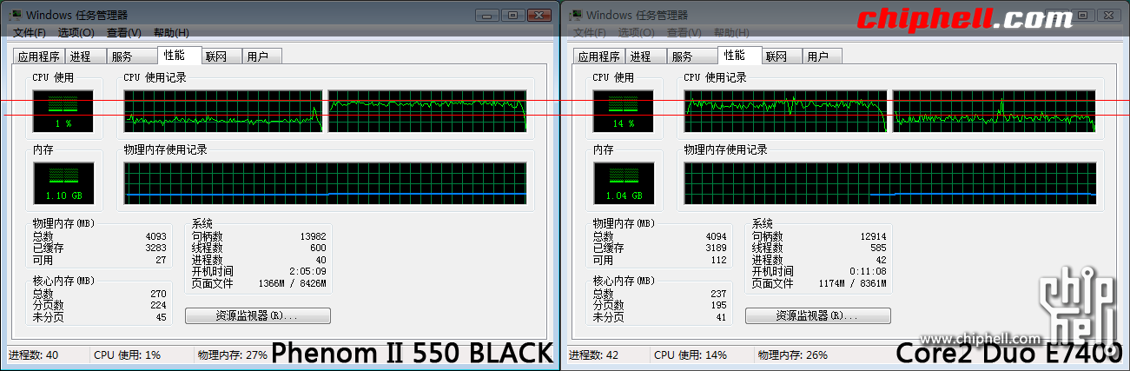This screenshot has width=1130, height=371.
Task: Click 线程数 value 585
Action: (878, 248)
